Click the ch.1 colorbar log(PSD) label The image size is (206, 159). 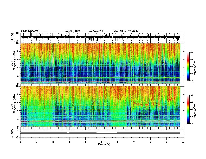(x=195, y=68)
